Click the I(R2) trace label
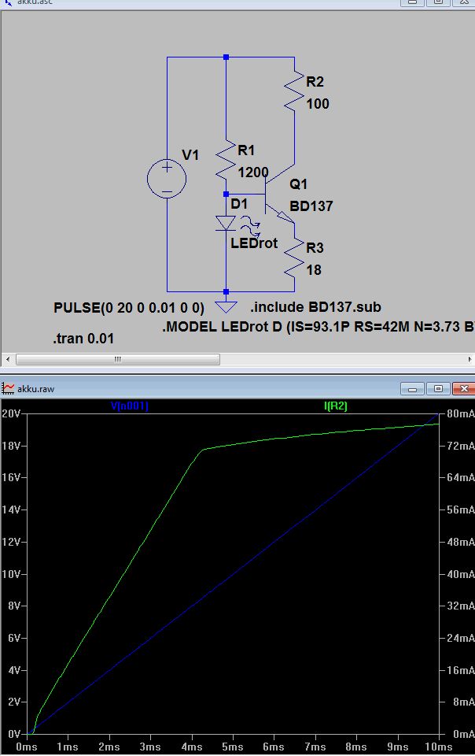The image size is (475, 756). pyautogui.click(x=336, y=406)
